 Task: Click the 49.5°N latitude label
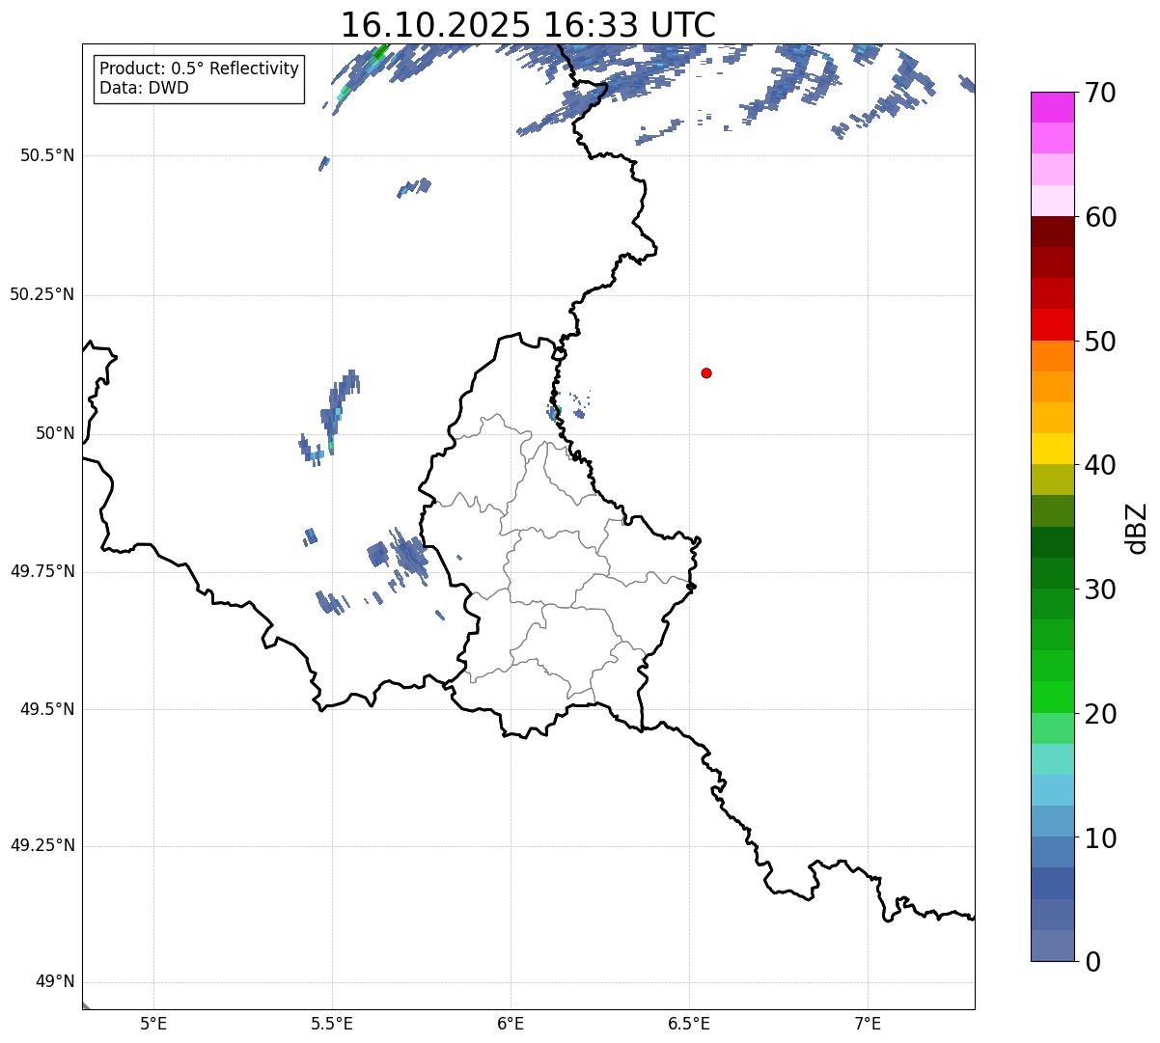(47, 709)
